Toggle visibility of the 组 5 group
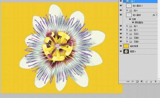 (x=121, y=26)
